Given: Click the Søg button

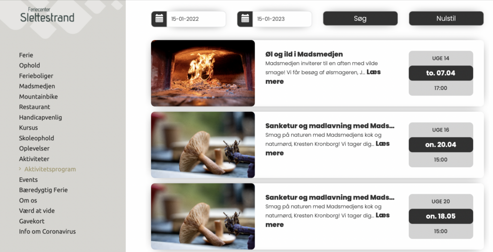Looking at the screenshot, I should click(360, 19).
